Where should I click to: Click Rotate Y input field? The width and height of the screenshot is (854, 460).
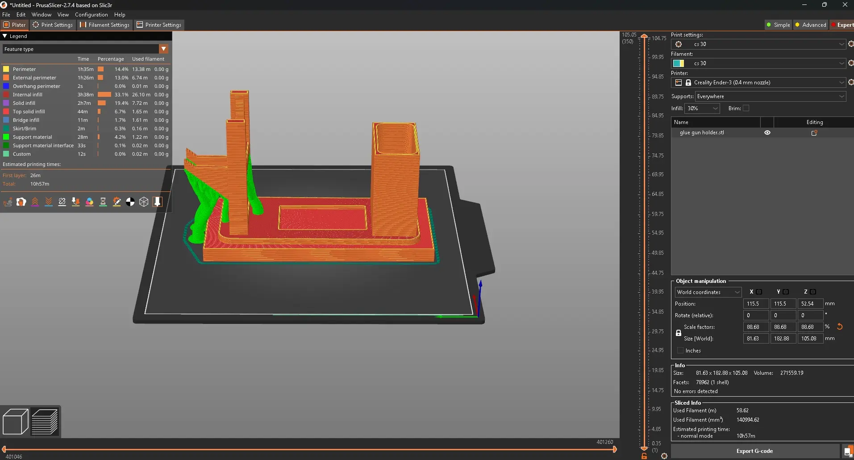pyautogui.click(x=783, y=315)
